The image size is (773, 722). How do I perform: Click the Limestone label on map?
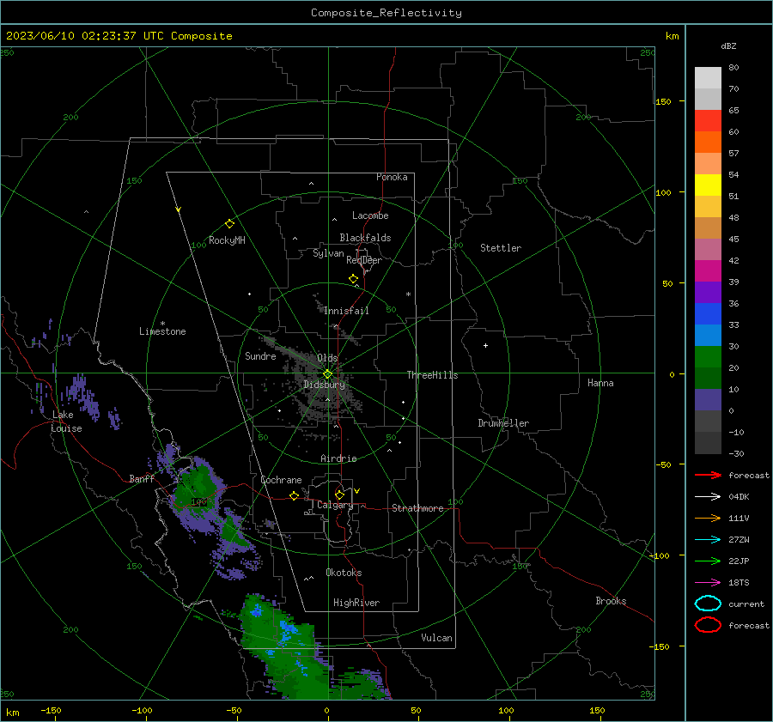point(162,331)
